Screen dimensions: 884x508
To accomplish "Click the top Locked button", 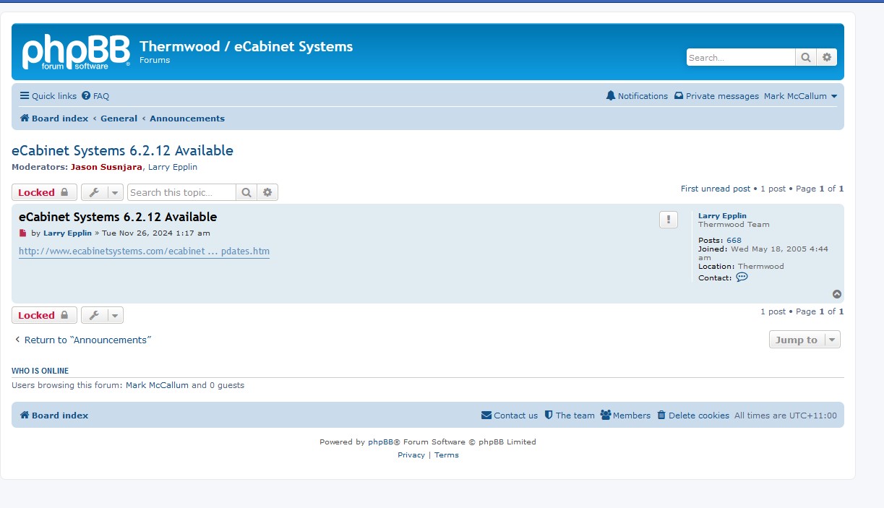I will coord(44,192).
